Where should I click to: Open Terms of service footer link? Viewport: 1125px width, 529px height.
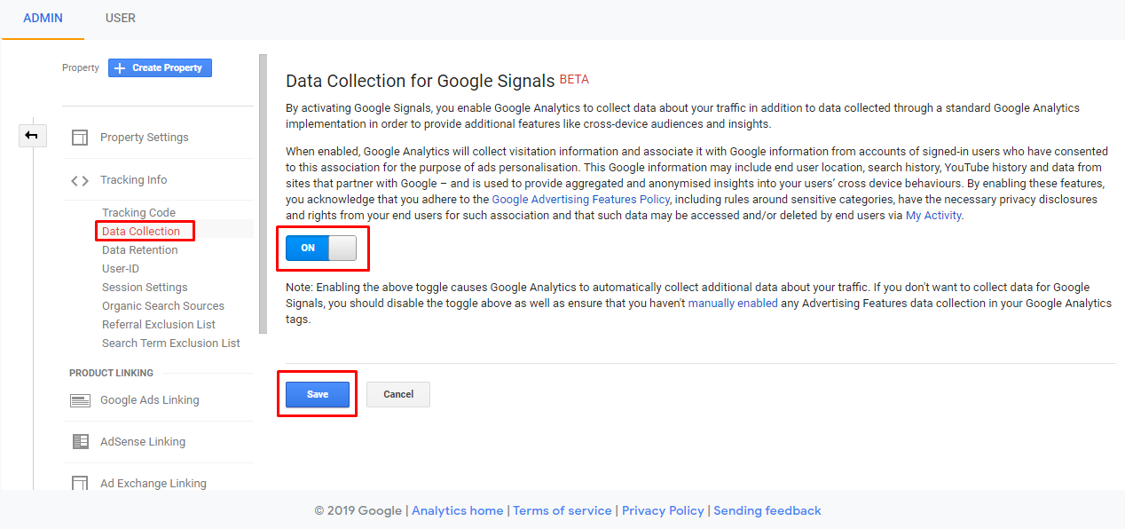coord(562,510)
